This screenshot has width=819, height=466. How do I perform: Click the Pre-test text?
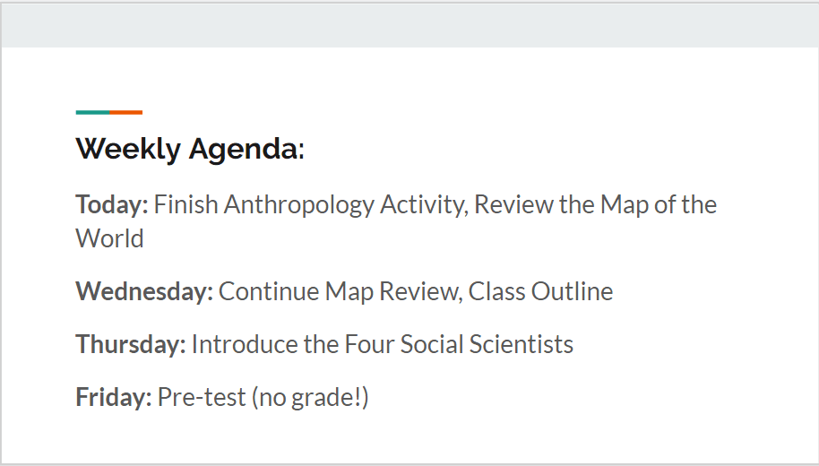(202, 398)
